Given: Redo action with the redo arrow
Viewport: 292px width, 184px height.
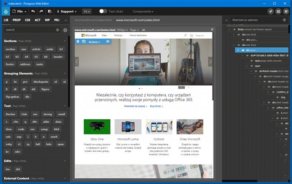Looking at the screenshot, I should point(41,12).
